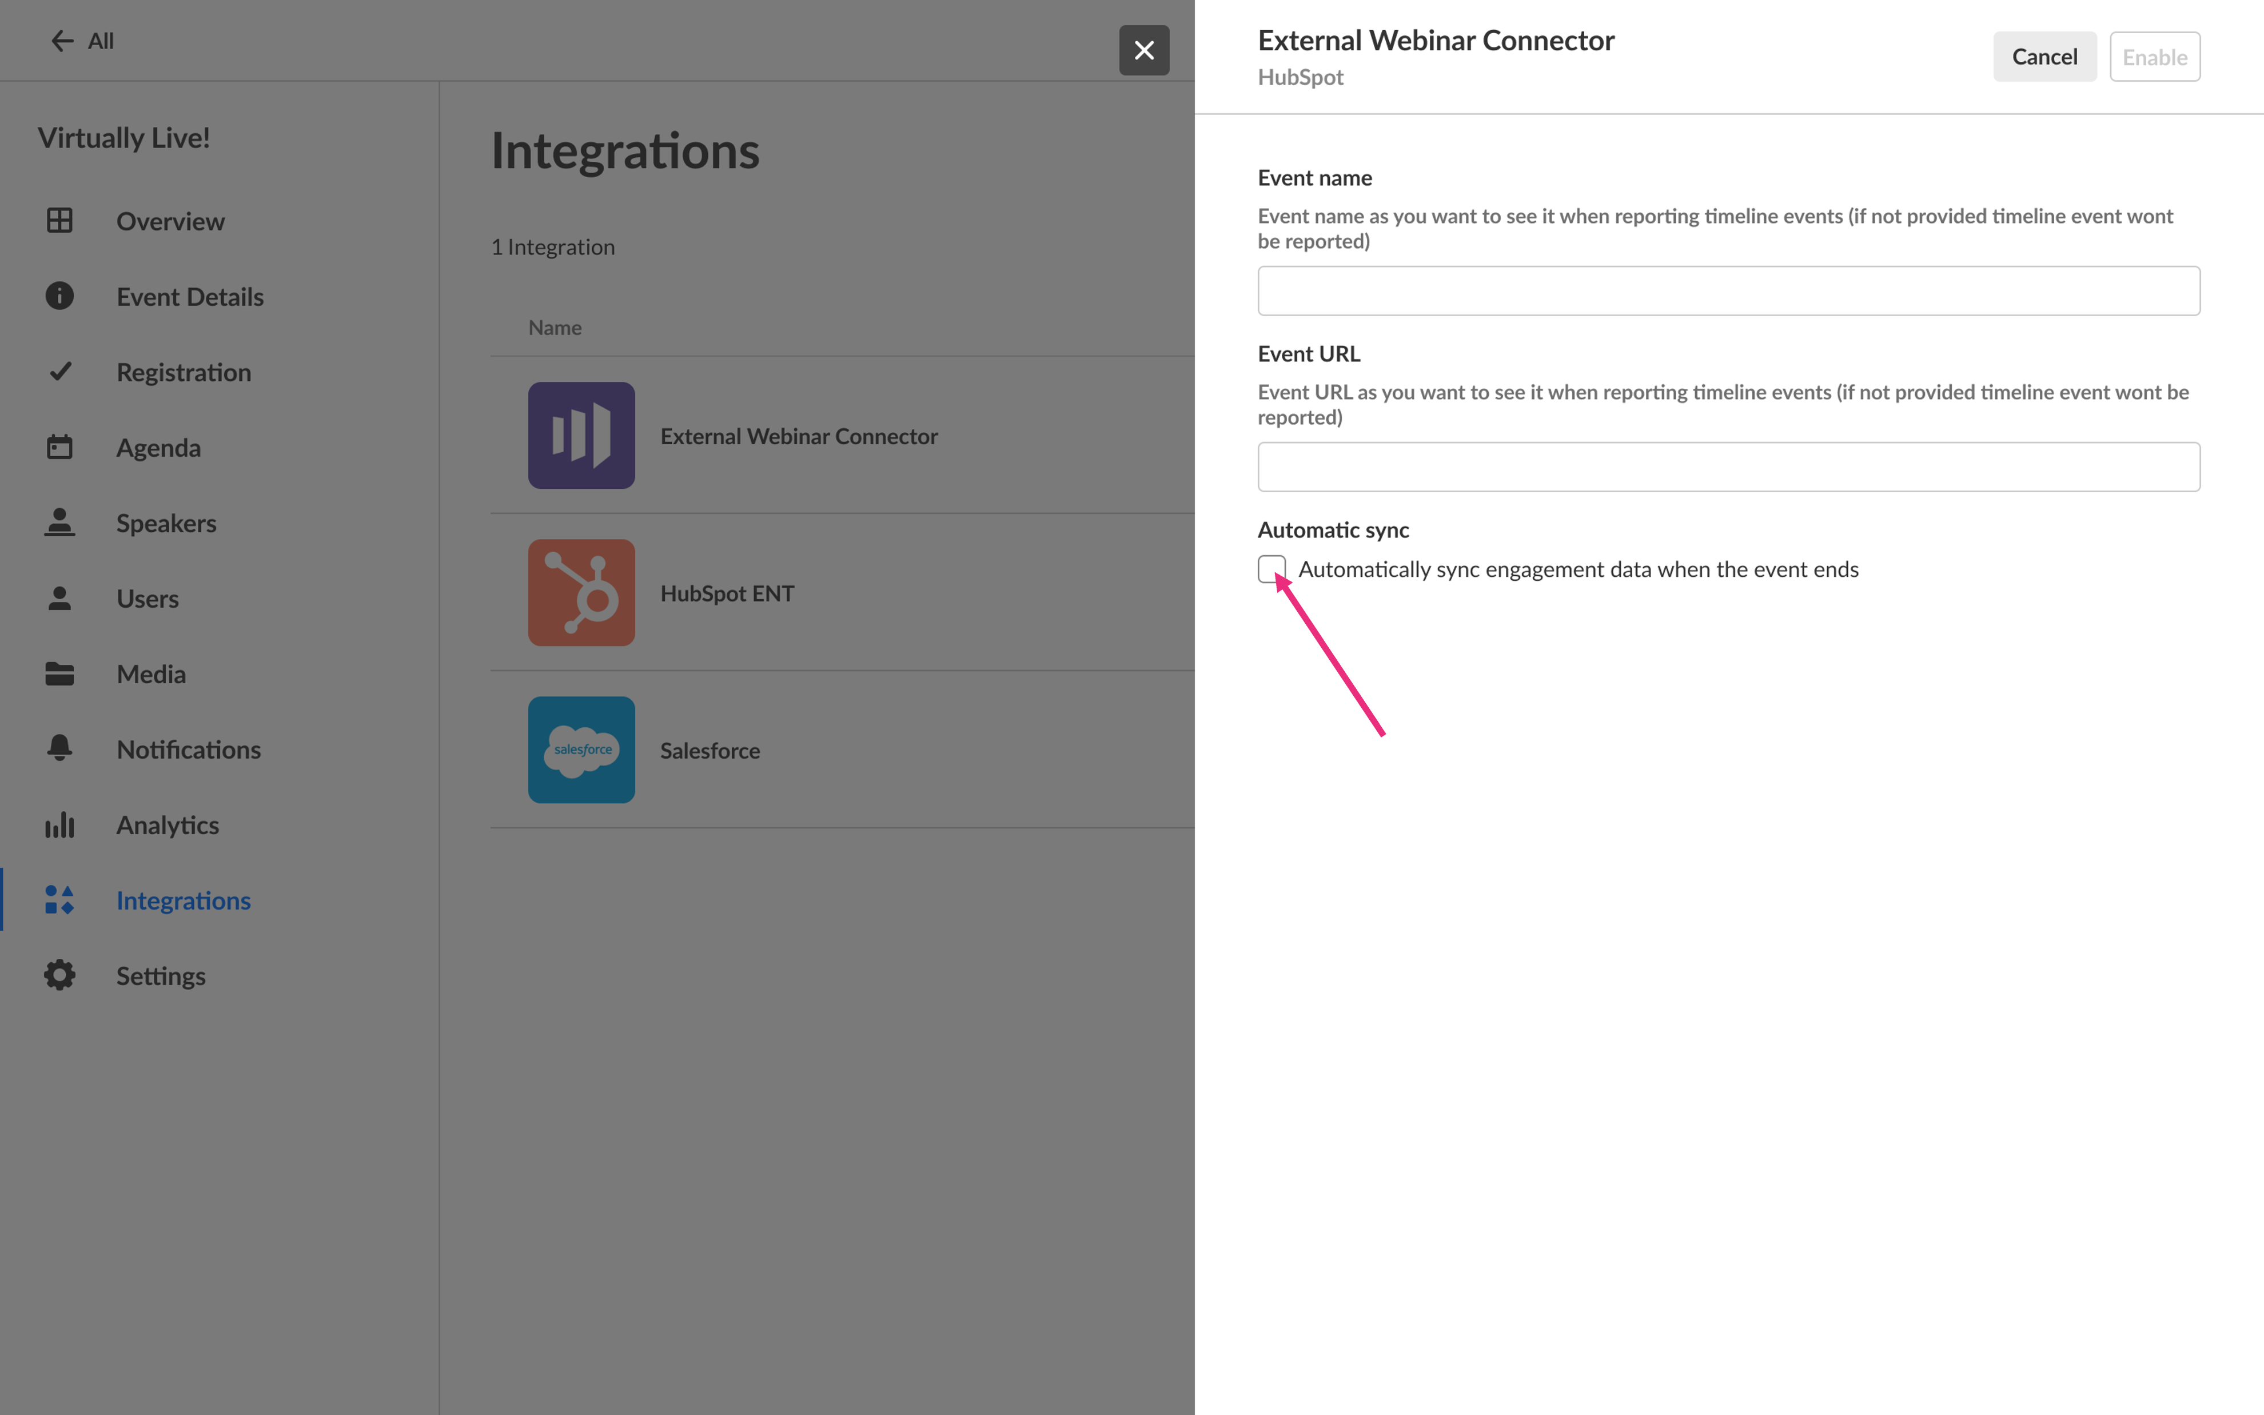Close the side panel with X

(1143, 50)
